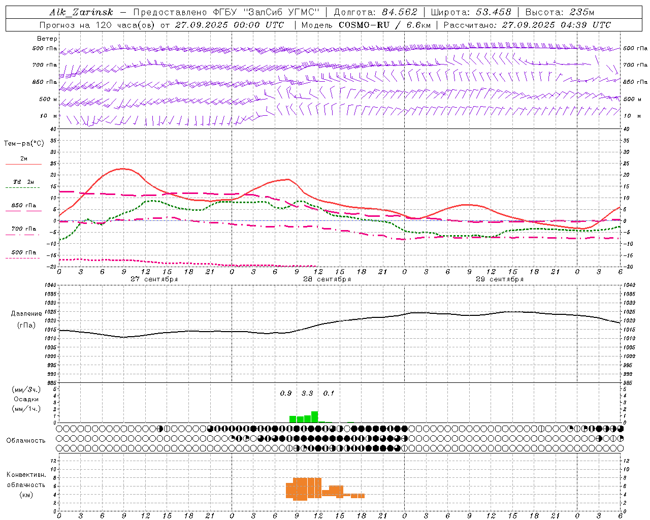Click the "Облачность" cloud cover row label
The height and width of the screenshot is (520, 650).
coord(26,441)
